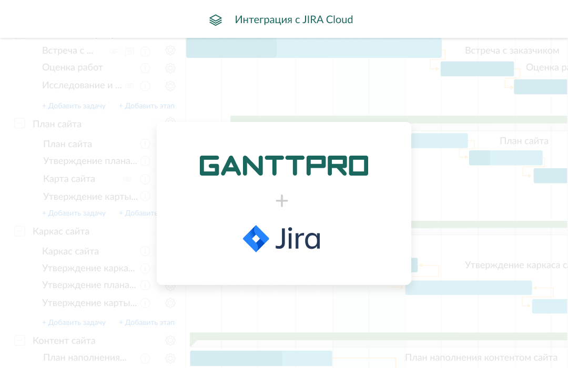Add milestone below Исследование и… row
Viewport: 568px width, 368px height.
pos(147,106)
